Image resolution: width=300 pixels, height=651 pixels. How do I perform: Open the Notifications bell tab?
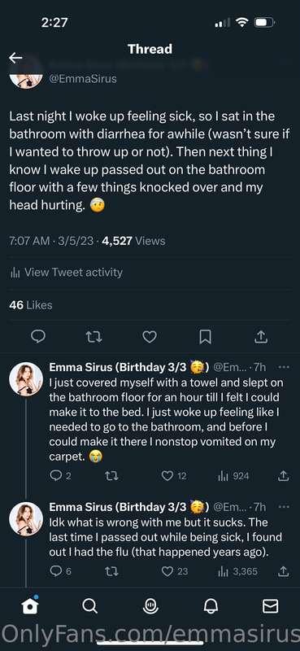[211, 606]
